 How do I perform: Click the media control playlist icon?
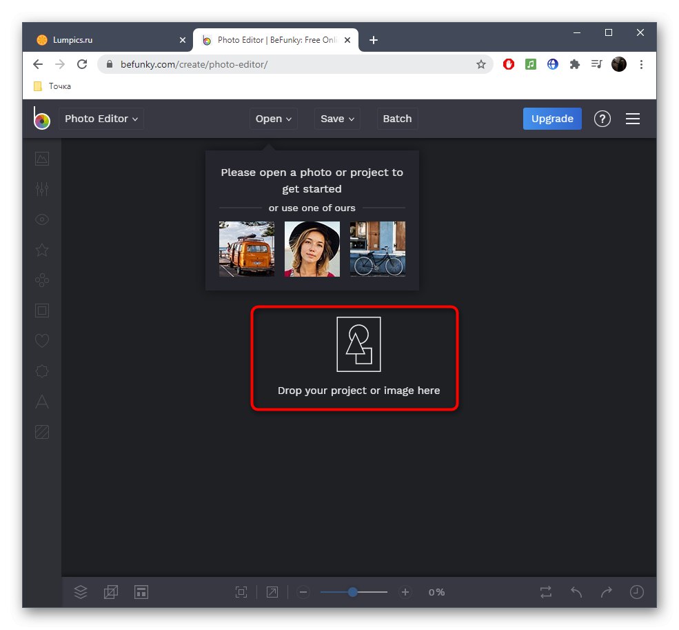597,64
